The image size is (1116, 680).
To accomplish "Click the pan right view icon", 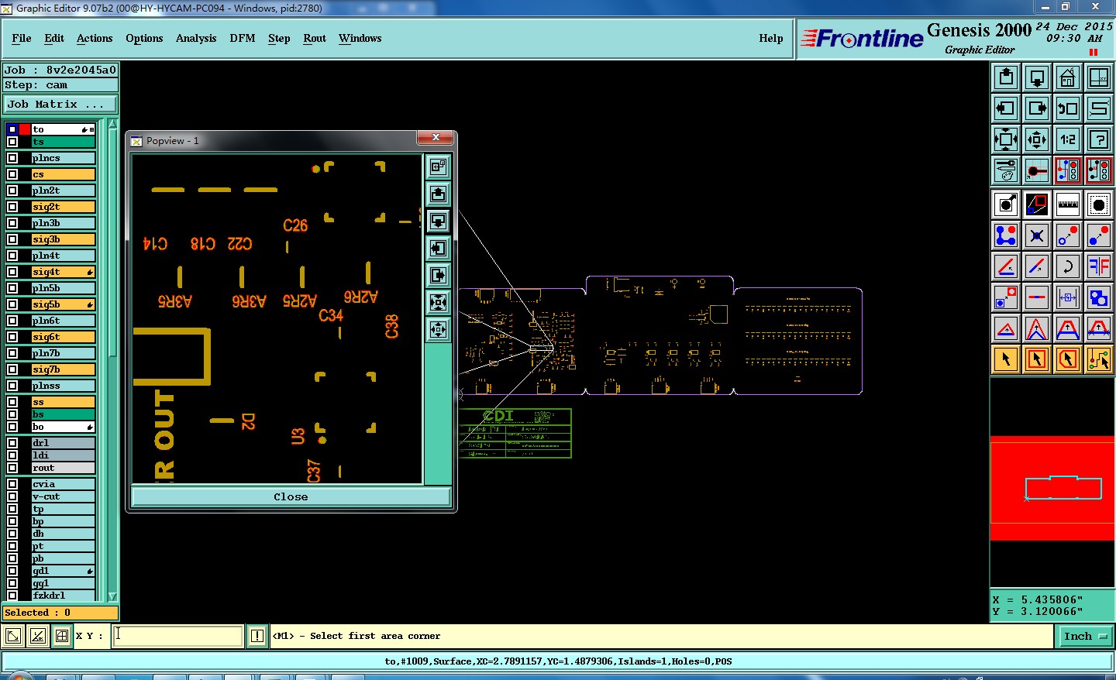I will pos(1037,108).
